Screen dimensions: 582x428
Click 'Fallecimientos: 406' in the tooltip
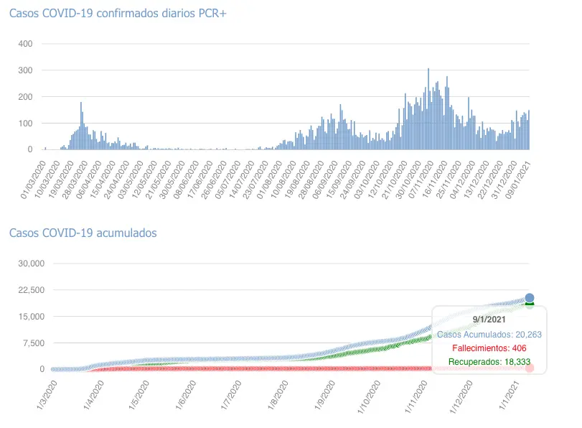489,348
